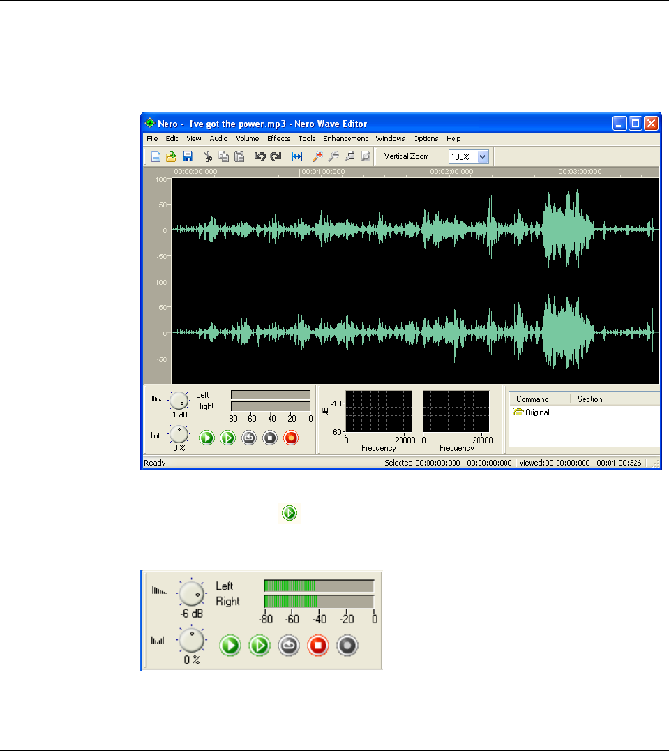This screenshot has height=751, width=669.
Task: Click the Nero app icon in the title bar
Action: pyautogui.click(x=150, y=123)
